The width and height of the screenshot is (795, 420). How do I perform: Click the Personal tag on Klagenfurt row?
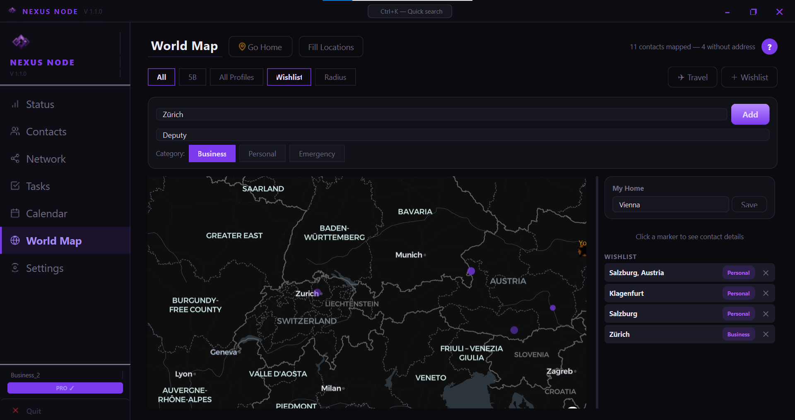738,293
